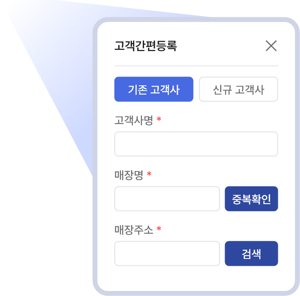
Task: Click the required asterisk next to 매장명
Action: click(x=149, y=175)
